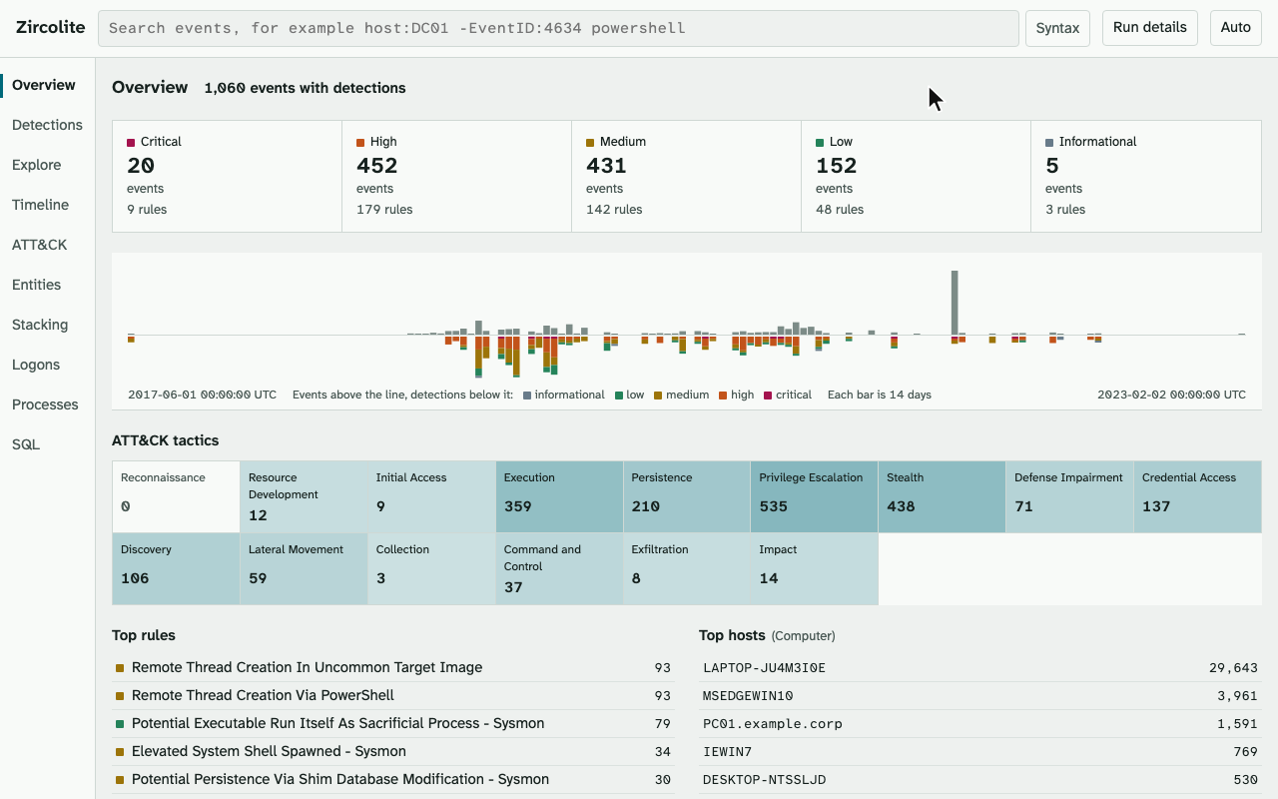Open the Critical severity card
1278x799 pixels.
tap(227, 177)
